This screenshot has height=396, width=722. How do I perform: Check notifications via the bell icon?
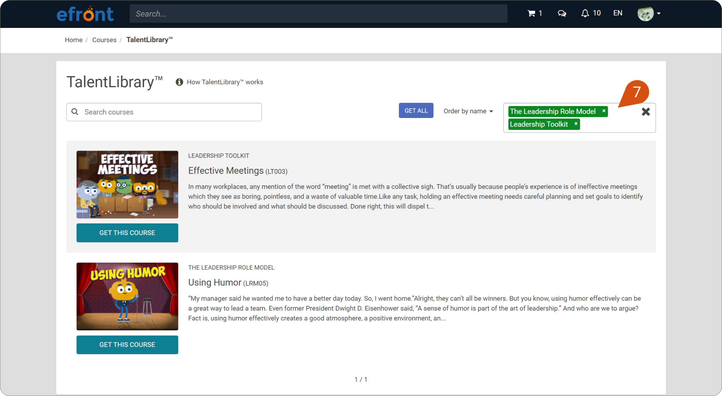(x=585, y=13)
